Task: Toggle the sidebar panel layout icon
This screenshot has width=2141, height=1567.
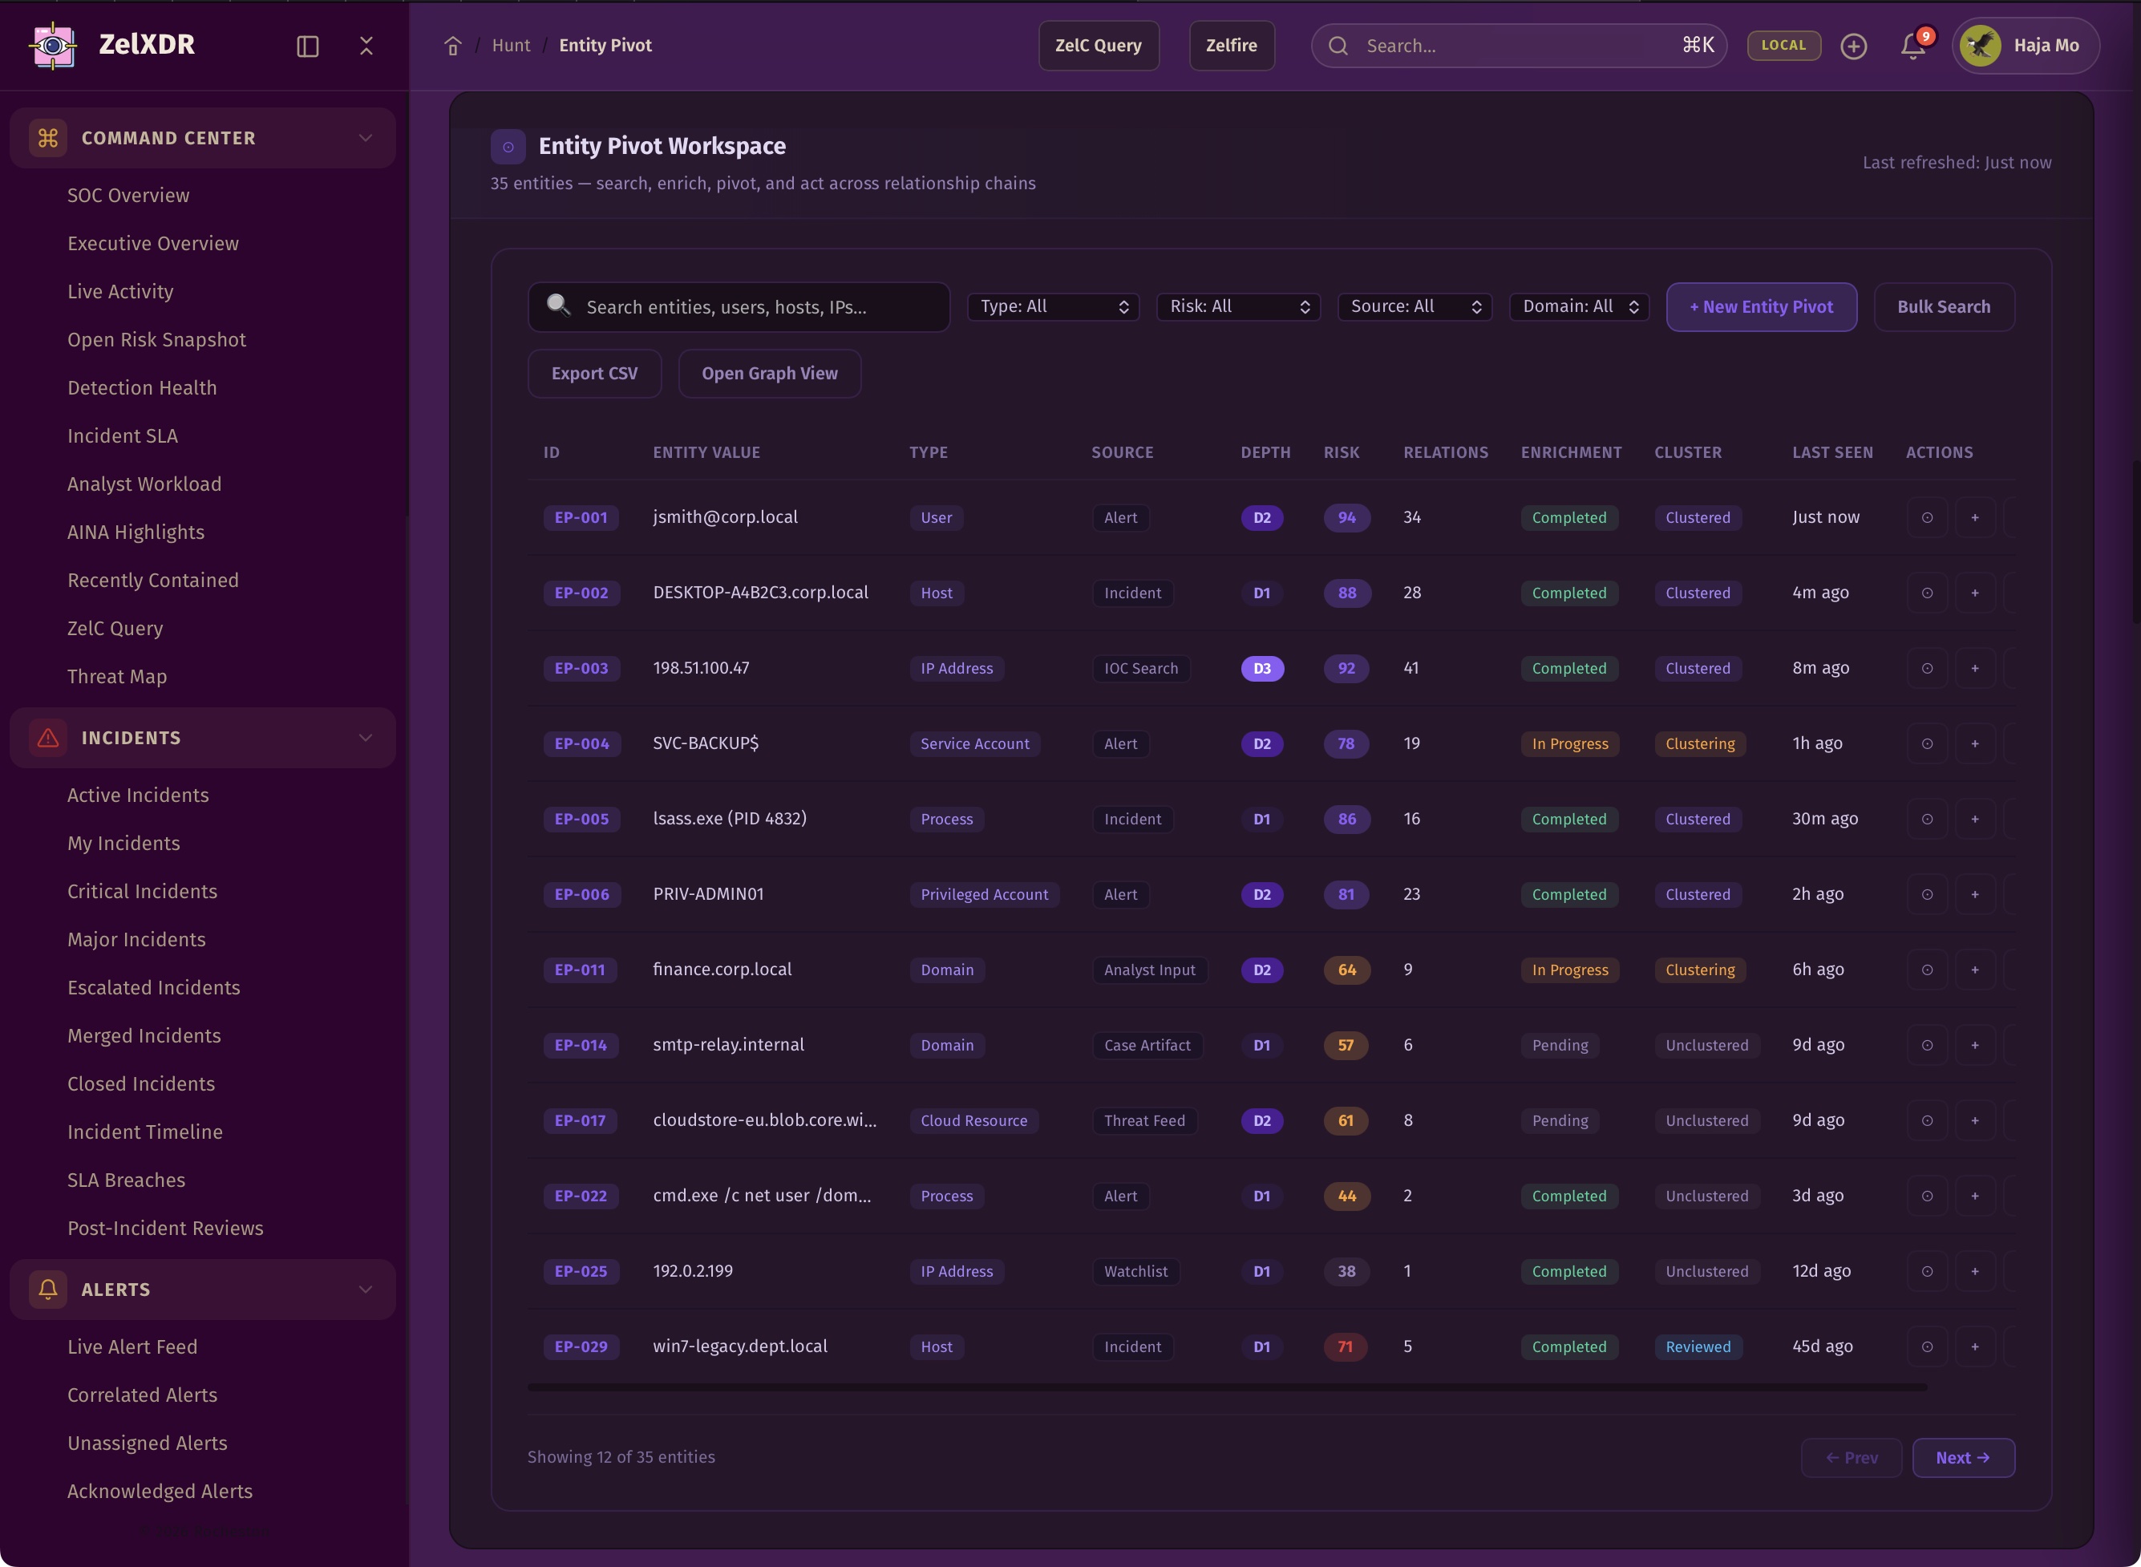Action: [307, 46]
